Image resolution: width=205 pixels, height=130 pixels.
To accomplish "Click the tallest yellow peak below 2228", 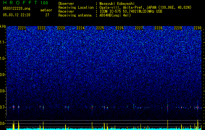I will tap(168, 125).
